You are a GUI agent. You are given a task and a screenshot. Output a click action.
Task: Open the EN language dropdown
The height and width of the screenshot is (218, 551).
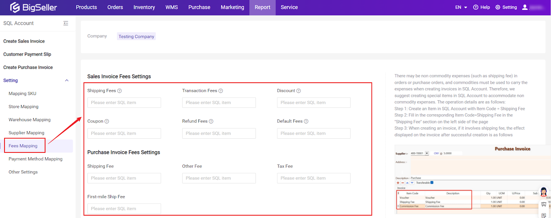461,7
